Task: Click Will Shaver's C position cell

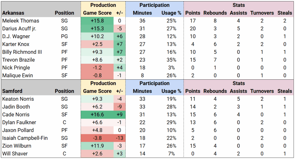Action: point(64,154)
